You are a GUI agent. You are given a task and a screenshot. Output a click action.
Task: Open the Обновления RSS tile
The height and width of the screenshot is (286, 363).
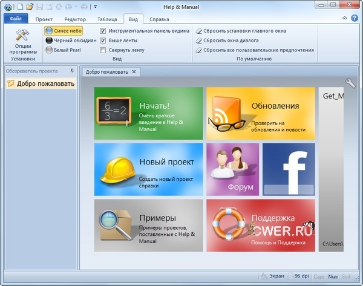[x=260, y=113]
